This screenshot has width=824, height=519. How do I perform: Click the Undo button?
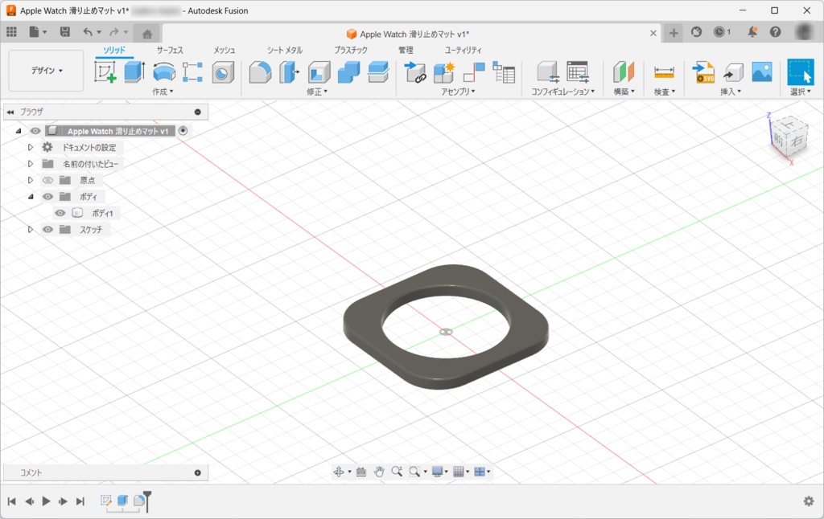pos(89,32)
